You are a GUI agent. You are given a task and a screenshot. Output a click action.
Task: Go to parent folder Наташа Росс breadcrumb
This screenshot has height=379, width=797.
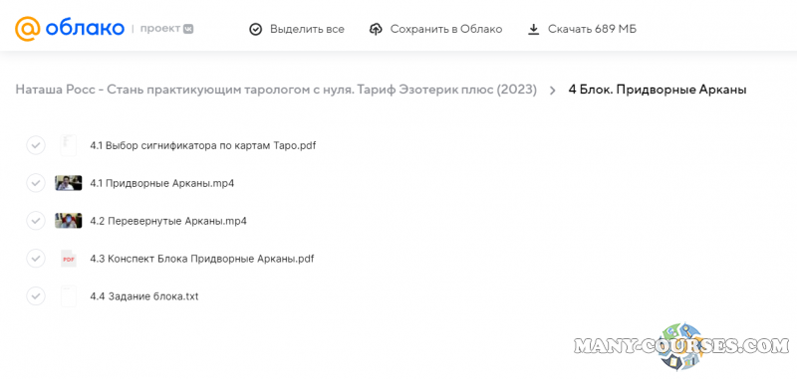coord(276,91)
